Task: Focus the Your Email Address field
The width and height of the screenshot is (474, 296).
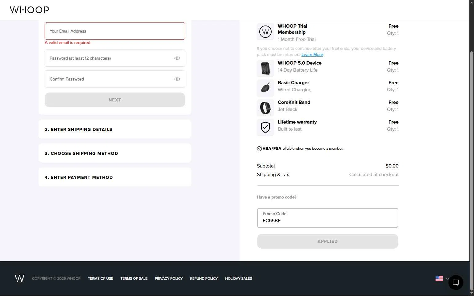Action: (x=115, y=31)
